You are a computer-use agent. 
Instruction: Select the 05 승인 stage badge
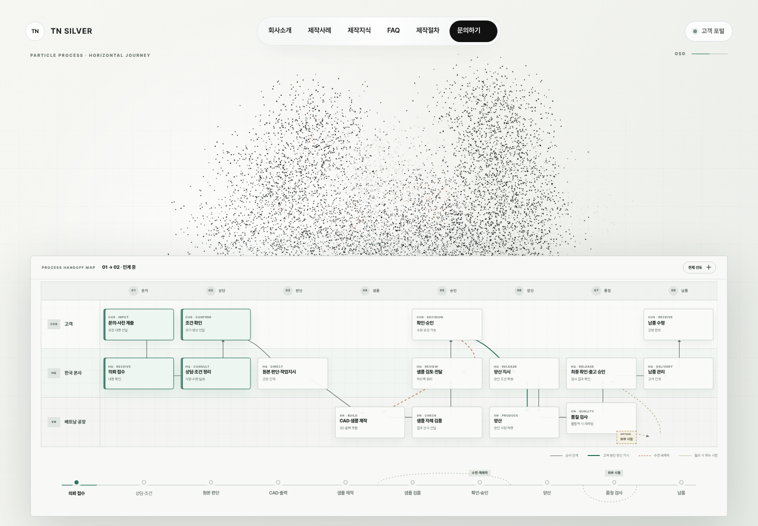442,290
